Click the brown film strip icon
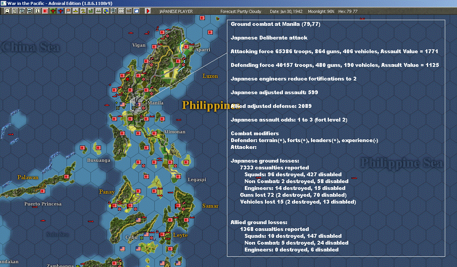Screen dimensions: 457x267 (x=129, y=11)
